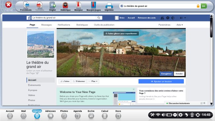The width and height of the screenshot is (215, 121).
Task: Open Évènements in page sidebar
Action: [x=34, y=85]
